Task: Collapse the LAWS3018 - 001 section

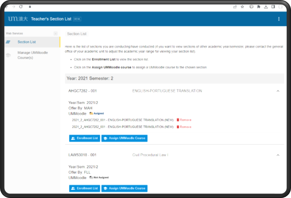Action: pyautogui.click(x=278, y=155)
